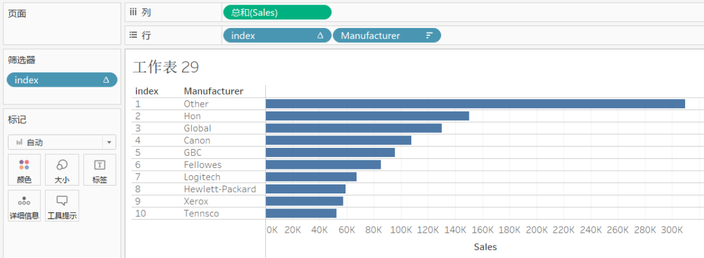
Task: Open the Tooltip marks card
Action: pyautogui.click(x=62, y=205)
